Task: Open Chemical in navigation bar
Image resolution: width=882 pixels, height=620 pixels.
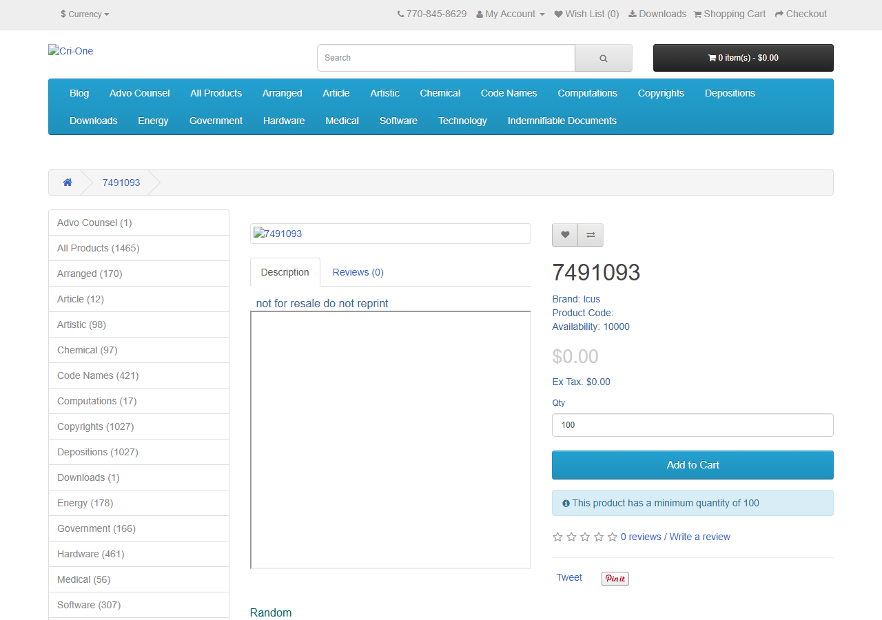Action: coord(440,93)
